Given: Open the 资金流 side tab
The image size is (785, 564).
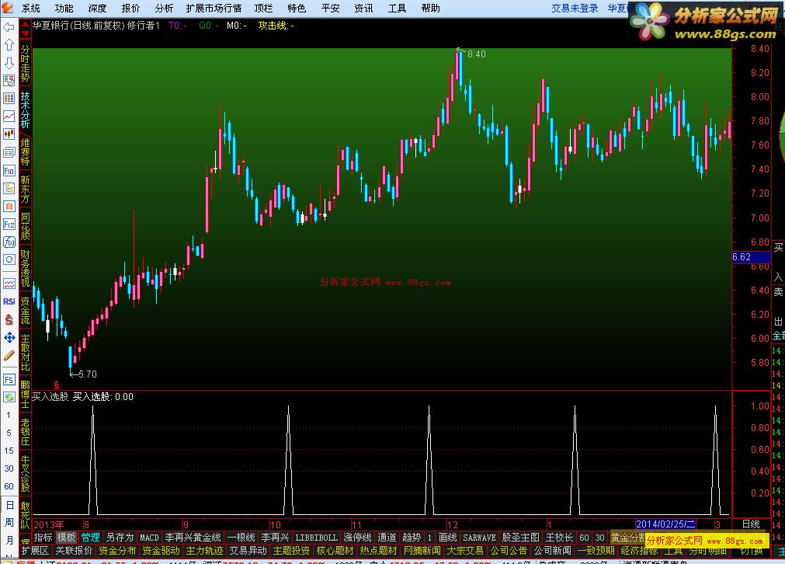Looking at the screenshot, I should (25, 309).
